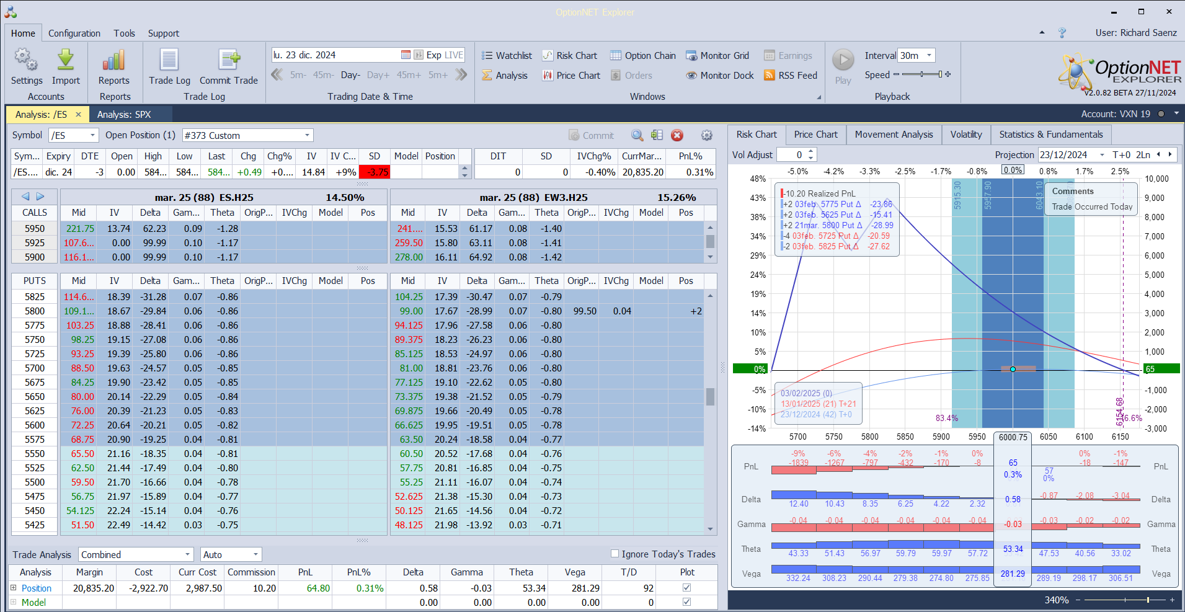Image resolution: width=1185 pixels, height=612 pixels.
Task: Enable Ignore Today's Trades checkbox
Action: [x=615, y=554]
